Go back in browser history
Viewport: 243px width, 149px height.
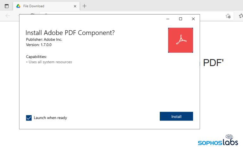coord(8,16)
